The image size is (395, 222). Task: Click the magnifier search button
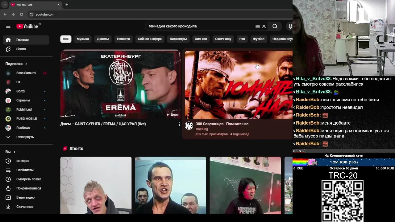[x=275, y=26]
